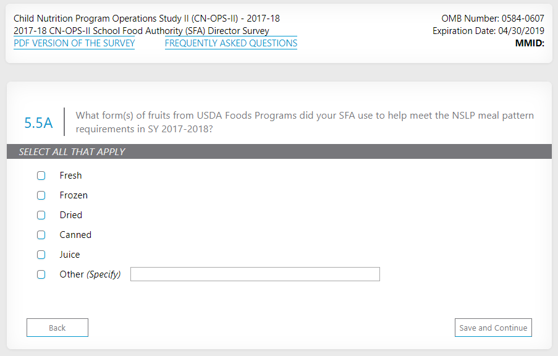
Task: Click the italic (Specify) label text
Action: tap(103, 274)
